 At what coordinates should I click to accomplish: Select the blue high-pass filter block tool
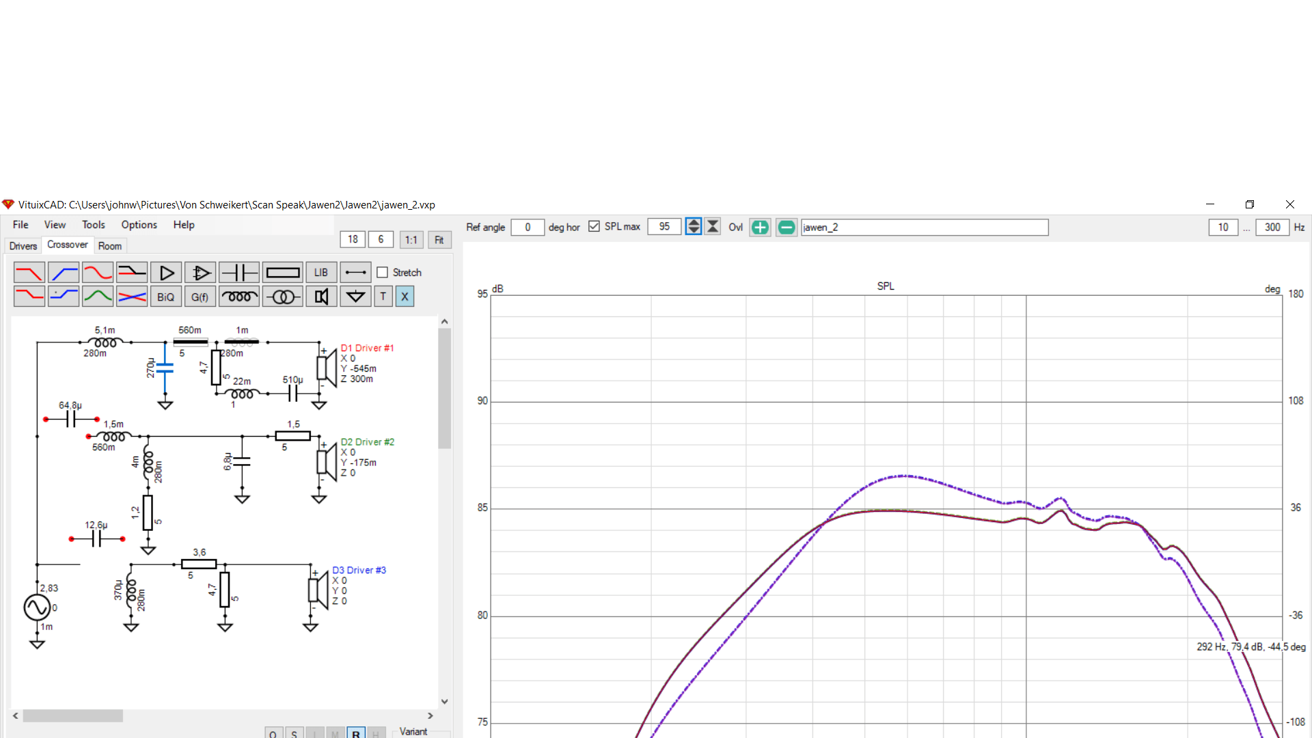[x=64, y=273]
